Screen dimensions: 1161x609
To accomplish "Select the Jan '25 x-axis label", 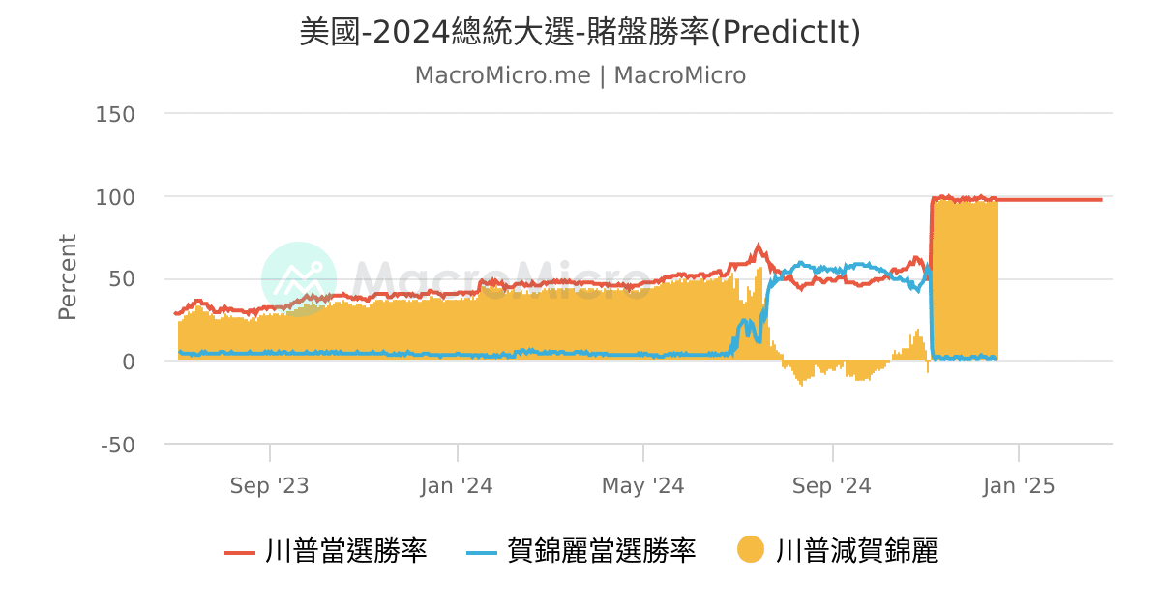I will [1019, 486].
